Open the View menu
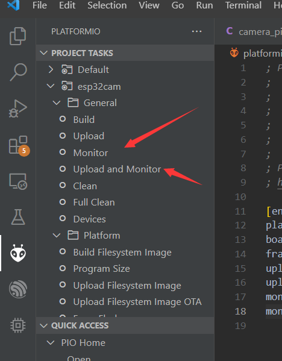Image resolution: width=282 pixels, height=361 pixels. pos(149,5)
